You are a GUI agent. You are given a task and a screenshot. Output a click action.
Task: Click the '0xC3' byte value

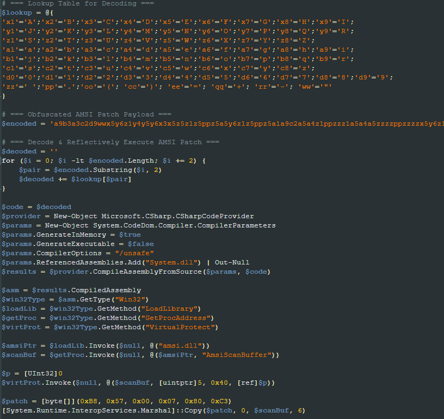tap(219, 401)
